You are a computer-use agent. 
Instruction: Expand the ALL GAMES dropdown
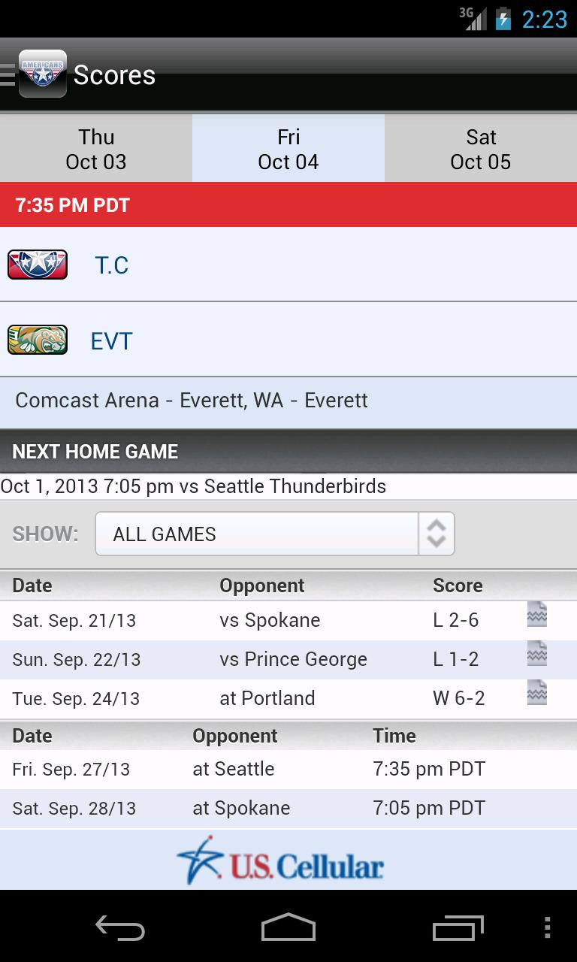point(255,534)
